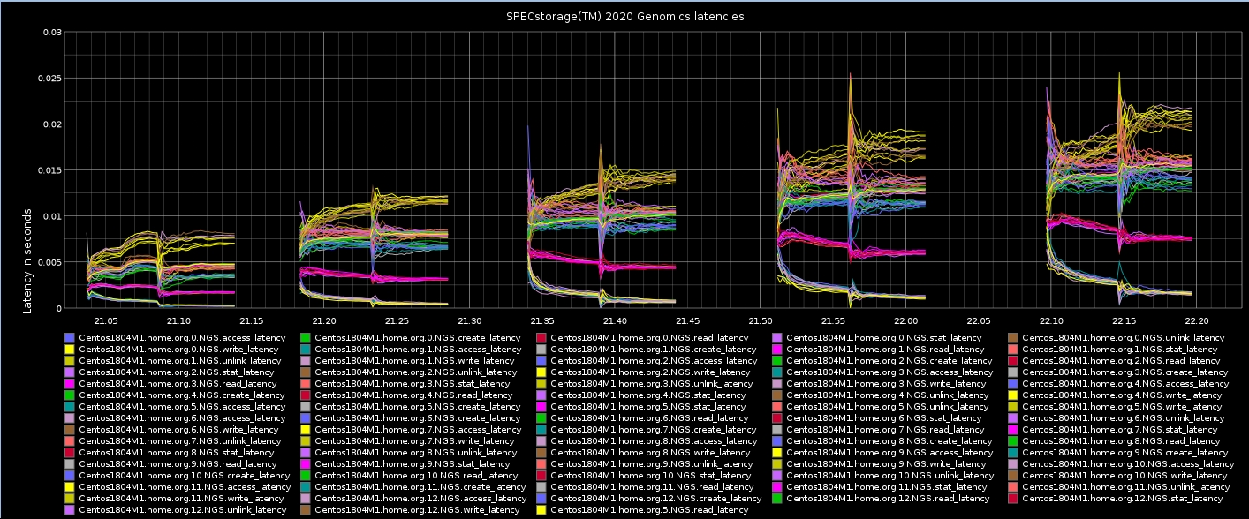Select legend entry org.12.NGS.access_latency
Viewport: 1249px width, 519px height.
coord(414,499)
